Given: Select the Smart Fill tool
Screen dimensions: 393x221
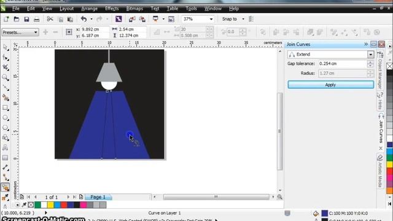Looking at the screenshot, I should 6,98.
